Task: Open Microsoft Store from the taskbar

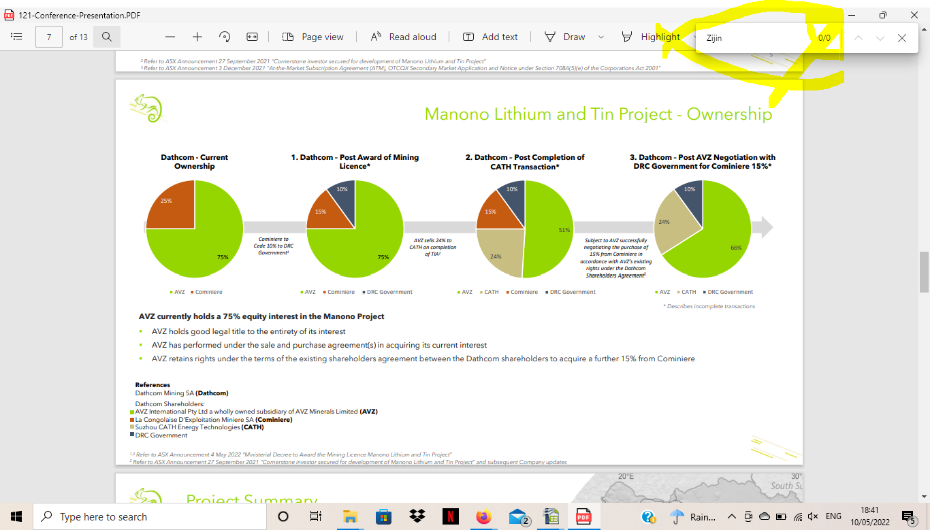Action: pyautogui.click(x=383, y=516)
